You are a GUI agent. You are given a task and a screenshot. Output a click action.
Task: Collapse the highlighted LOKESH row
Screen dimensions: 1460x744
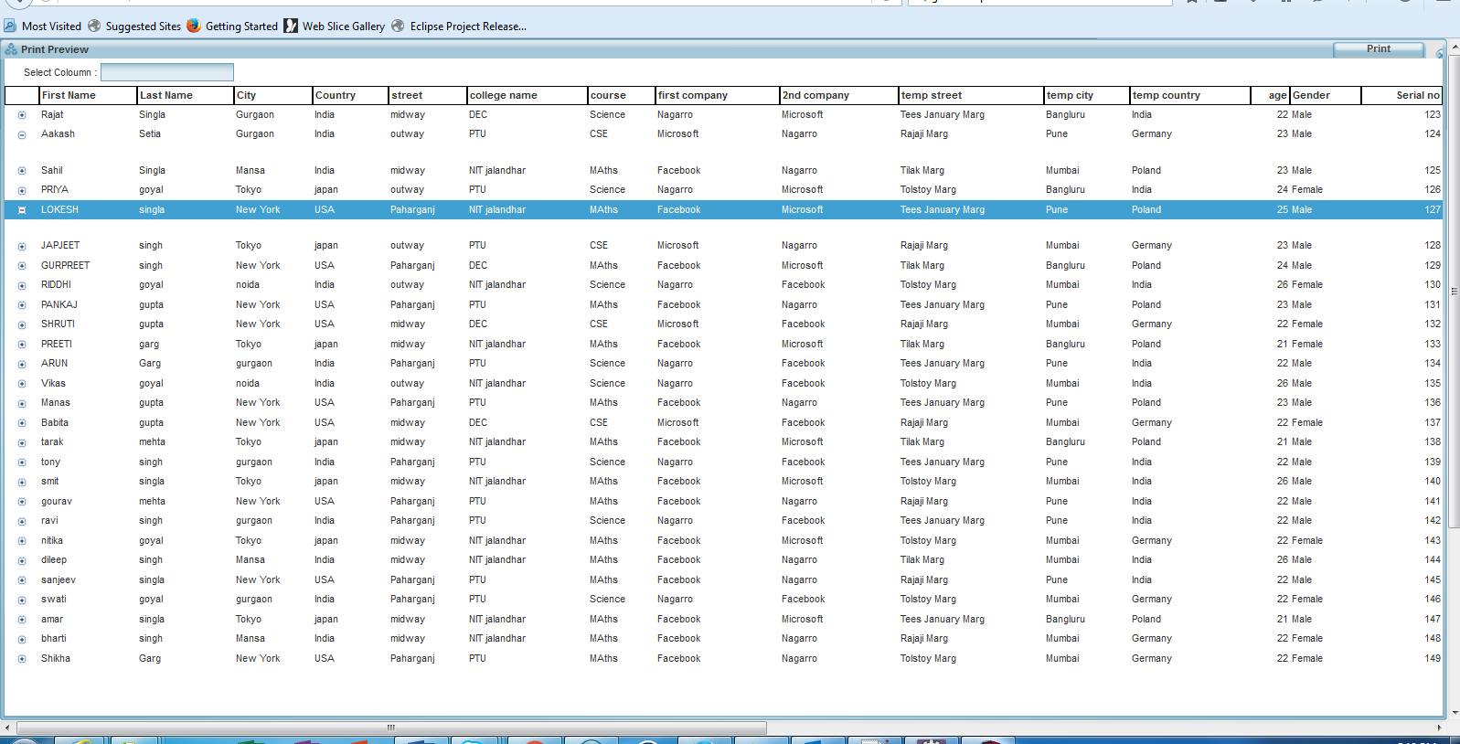pos(22,210)
